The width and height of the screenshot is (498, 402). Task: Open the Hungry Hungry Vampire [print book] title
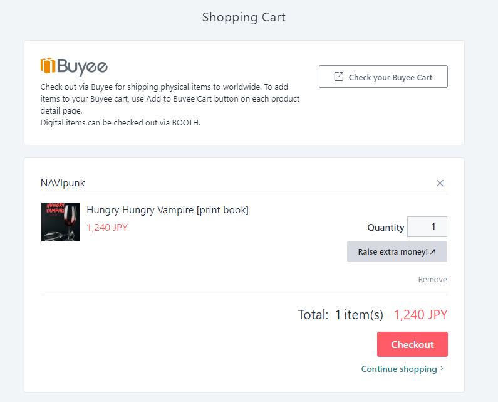[x=167, y=210]
